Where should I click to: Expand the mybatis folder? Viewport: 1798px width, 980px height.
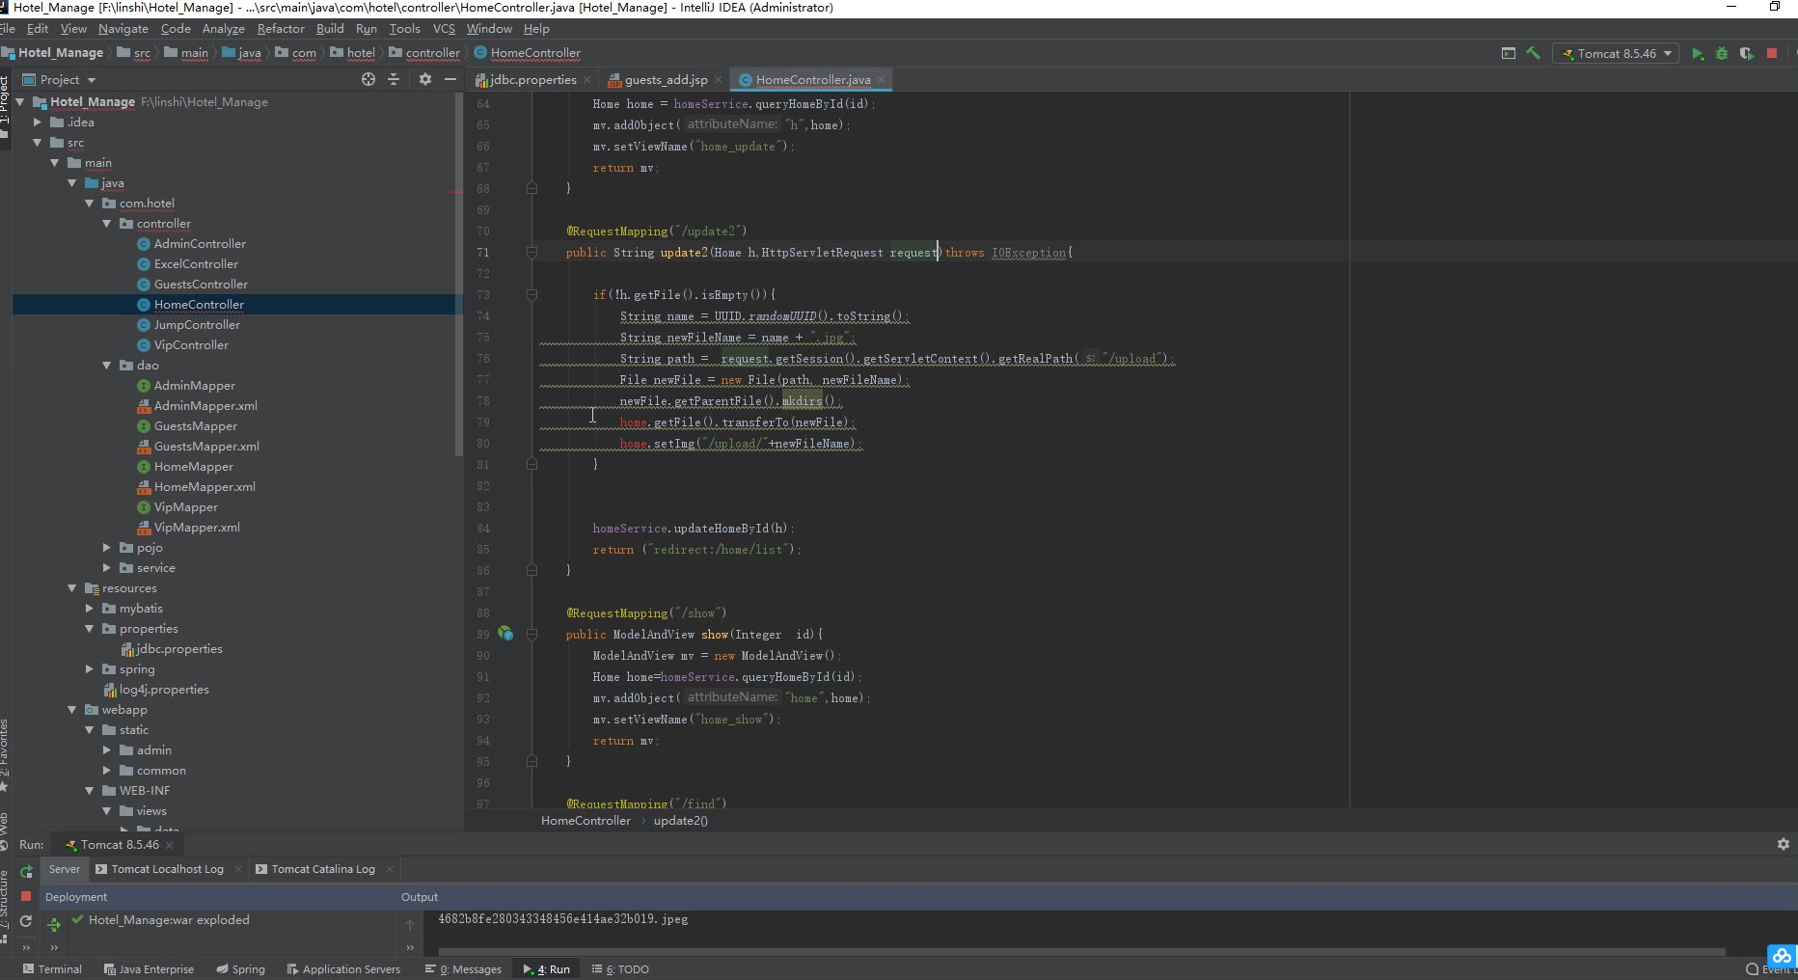point(90,609)
